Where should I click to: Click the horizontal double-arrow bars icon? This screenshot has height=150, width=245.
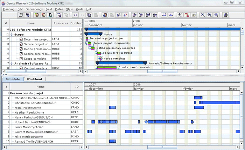coord(164,15)
